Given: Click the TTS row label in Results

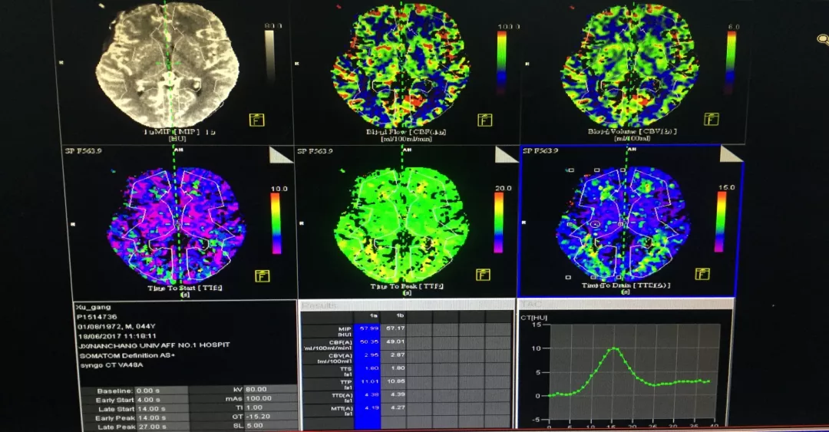Looking at the screenshot, I should tap(345, 371).
